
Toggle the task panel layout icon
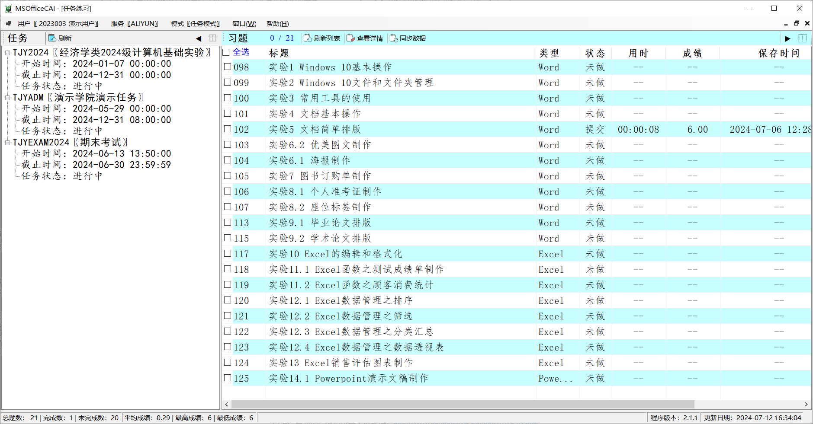(x=212, y=38)
